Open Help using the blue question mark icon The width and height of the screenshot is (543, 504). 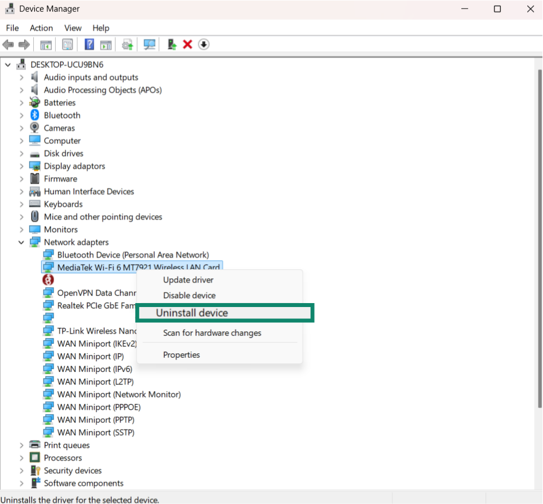point(89,44)
